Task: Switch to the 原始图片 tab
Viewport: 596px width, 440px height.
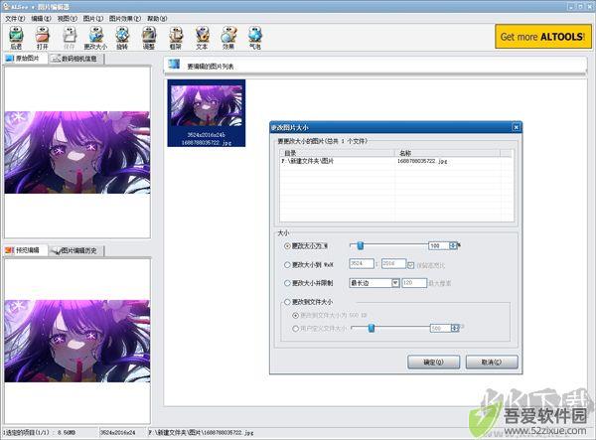Action: point(25,59)
